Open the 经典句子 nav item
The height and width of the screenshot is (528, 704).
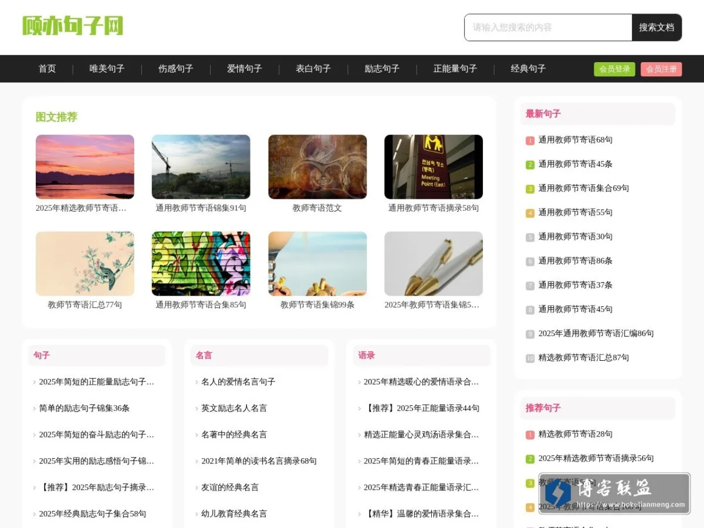click(x=528, y=69)
